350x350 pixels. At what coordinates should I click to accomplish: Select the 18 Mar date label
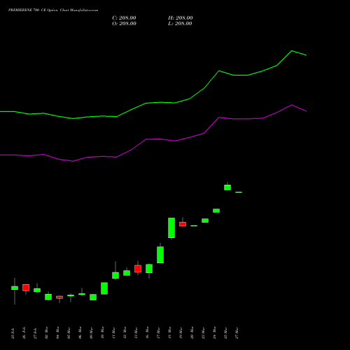pyautogui.click(x=170, y=333)
